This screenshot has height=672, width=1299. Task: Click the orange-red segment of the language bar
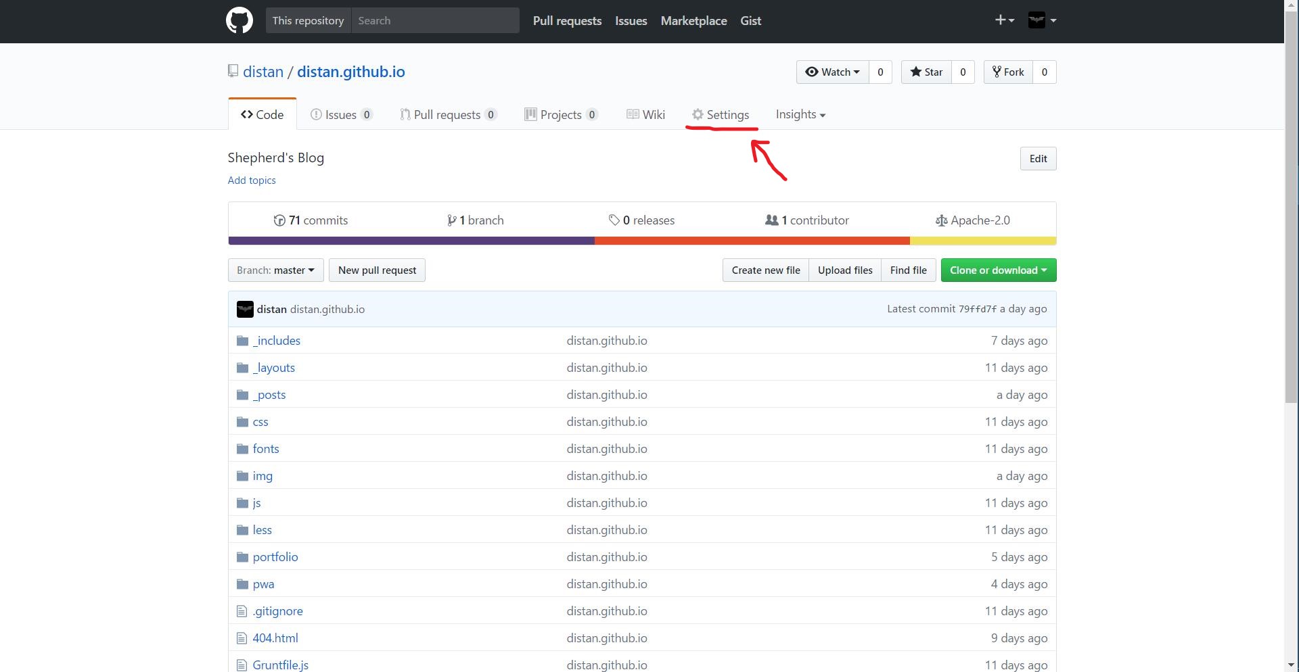(x=752, y=241)
